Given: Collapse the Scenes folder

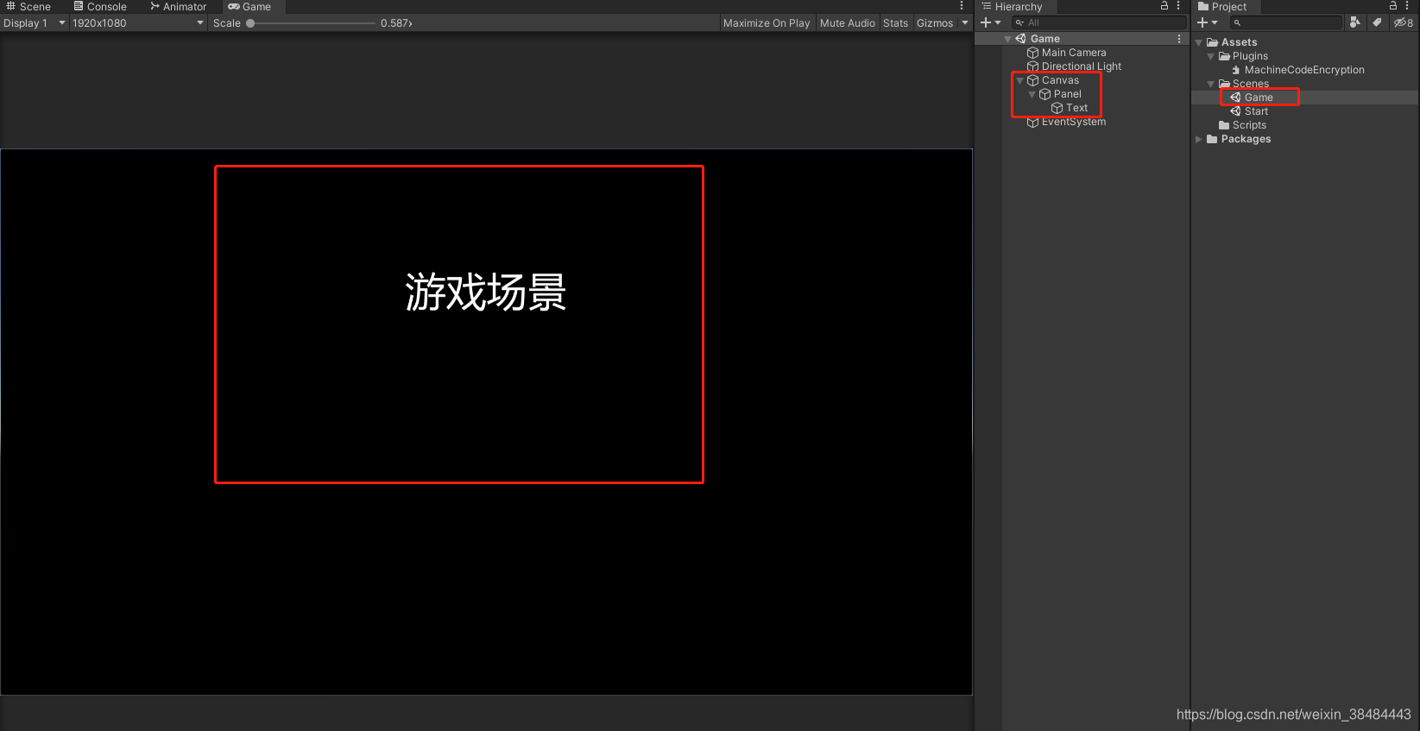Looking at the screenshot, I should (1210, 84).
